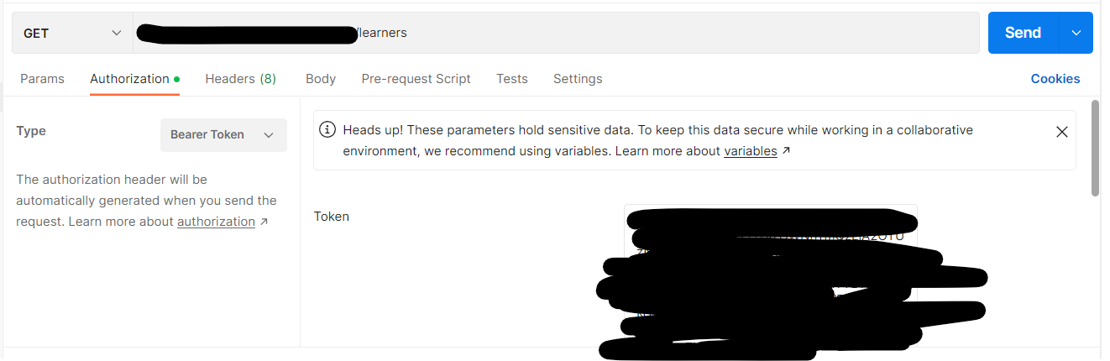The width and height of the screenshot is (1110, 361).
Task: Click the vertical scrollbar on the right
Action: [1095, 148]
